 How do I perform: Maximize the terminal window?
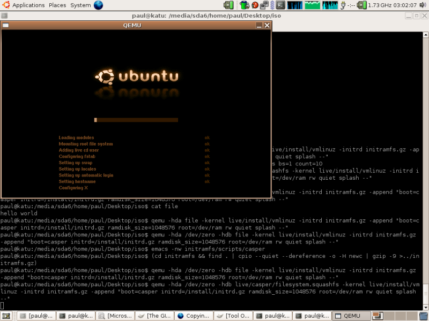(417, 16)
